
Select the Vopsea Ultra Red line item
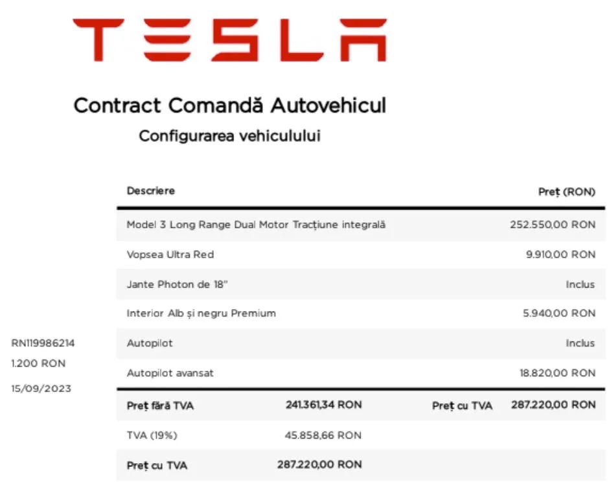tap(170, 255)
